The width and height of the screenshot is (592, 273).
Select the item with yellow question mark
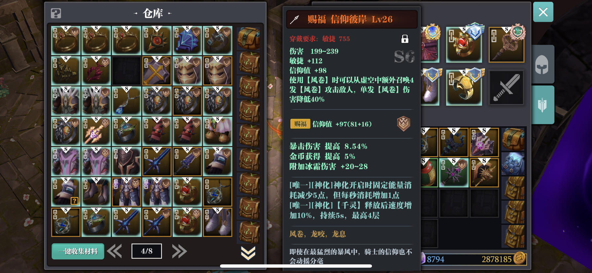coord(66,192)
